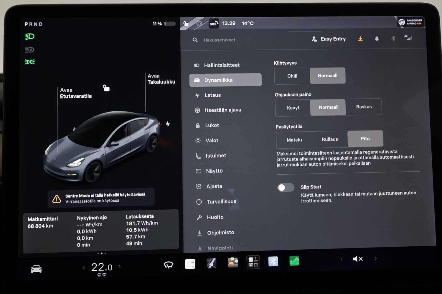Set steering weight to Kevyt

[293, 108]
